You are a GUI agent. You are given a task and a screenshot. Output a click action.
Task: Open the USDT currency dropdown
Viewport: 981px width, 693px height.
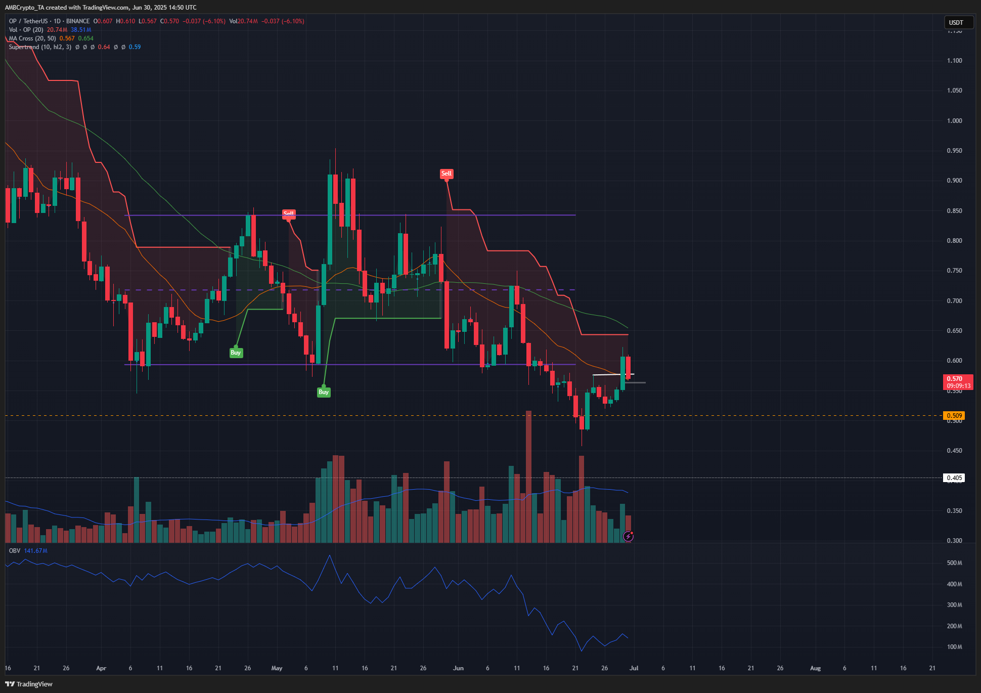[958, 22]
